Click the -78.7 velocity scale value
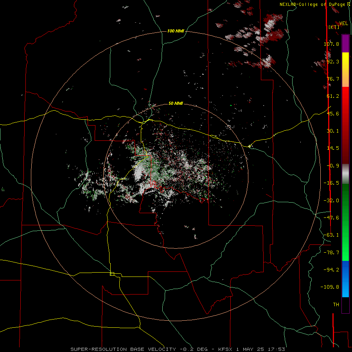 coord(331,253)
